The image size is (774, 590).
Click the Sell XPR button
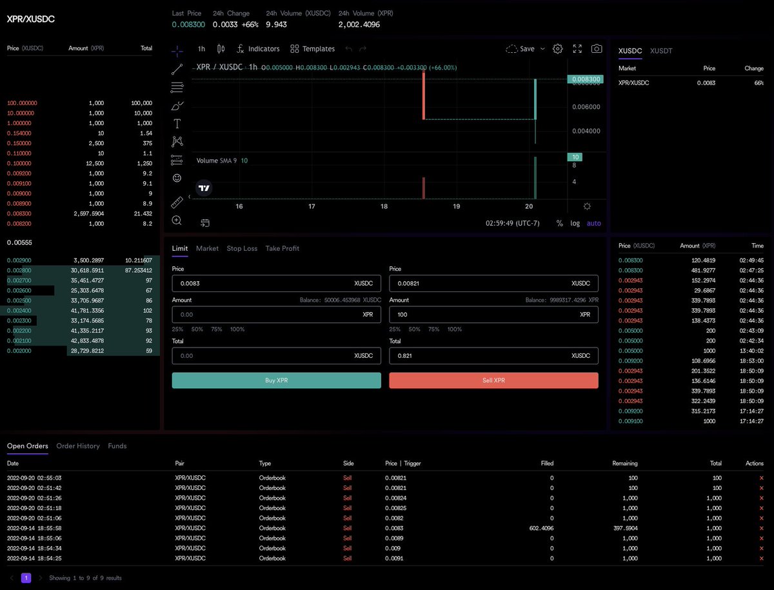click(494, 380)
